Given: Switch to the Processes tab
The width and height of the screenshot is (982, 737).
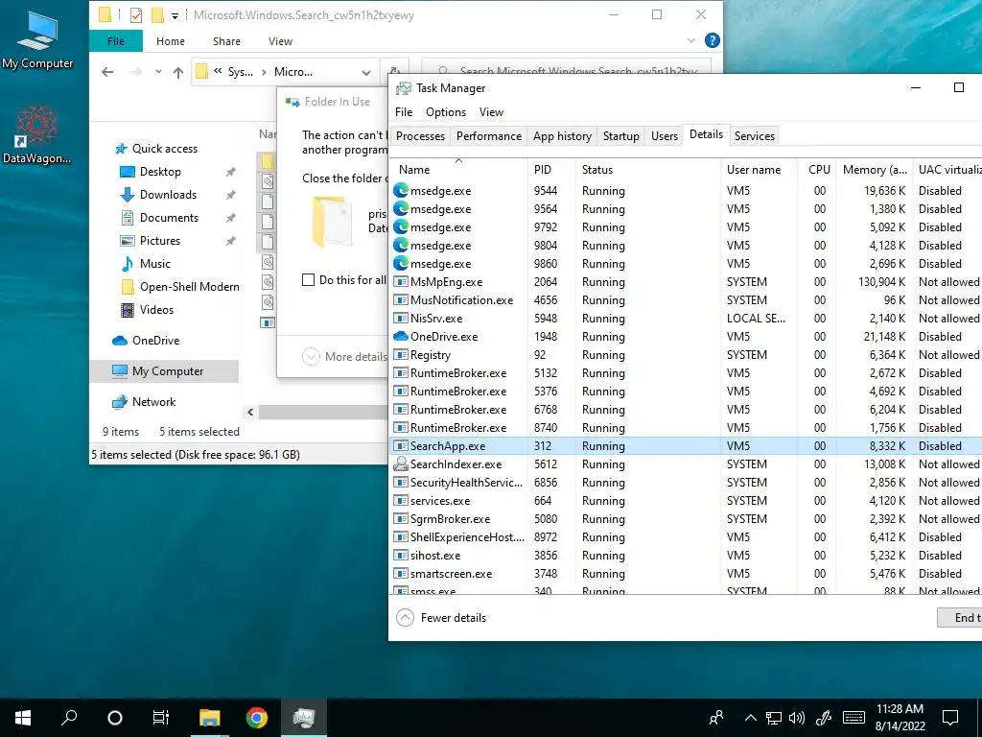Looking at the screenshot, I should tap(420, 136).
